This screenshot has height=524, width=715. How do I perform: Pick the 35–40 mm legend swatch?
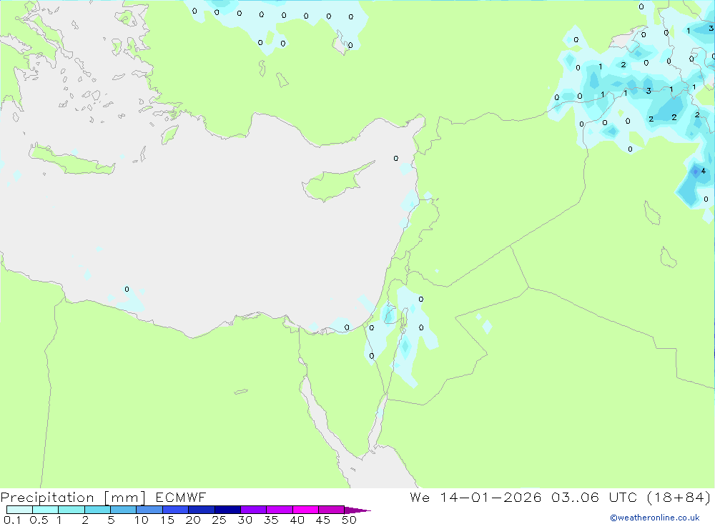[280, 510]
